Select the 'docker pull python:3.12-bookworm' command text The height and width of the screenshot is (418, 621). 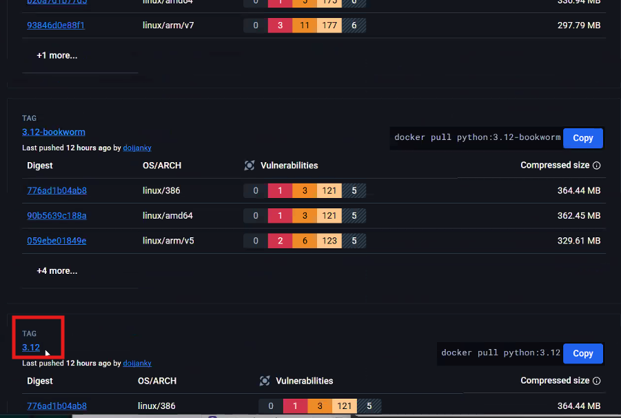coord(477,137)
